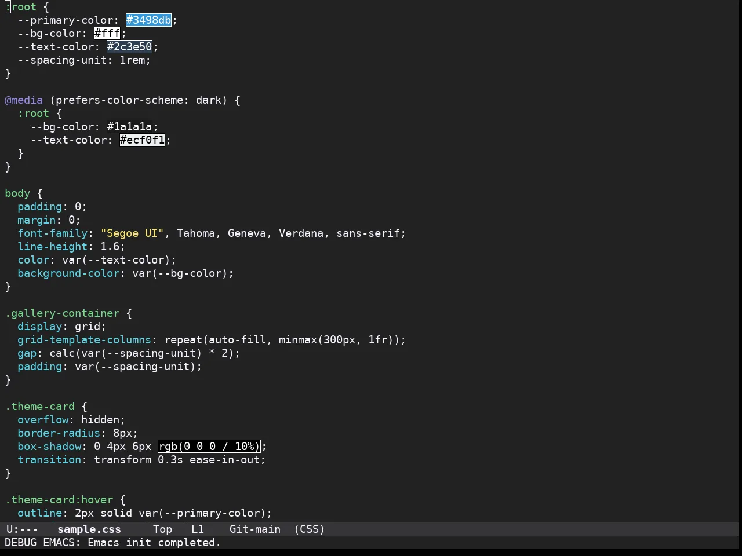Click on 'var(--text-color)' value
Viewport: 742px width, 556px height.
[116, 260]
